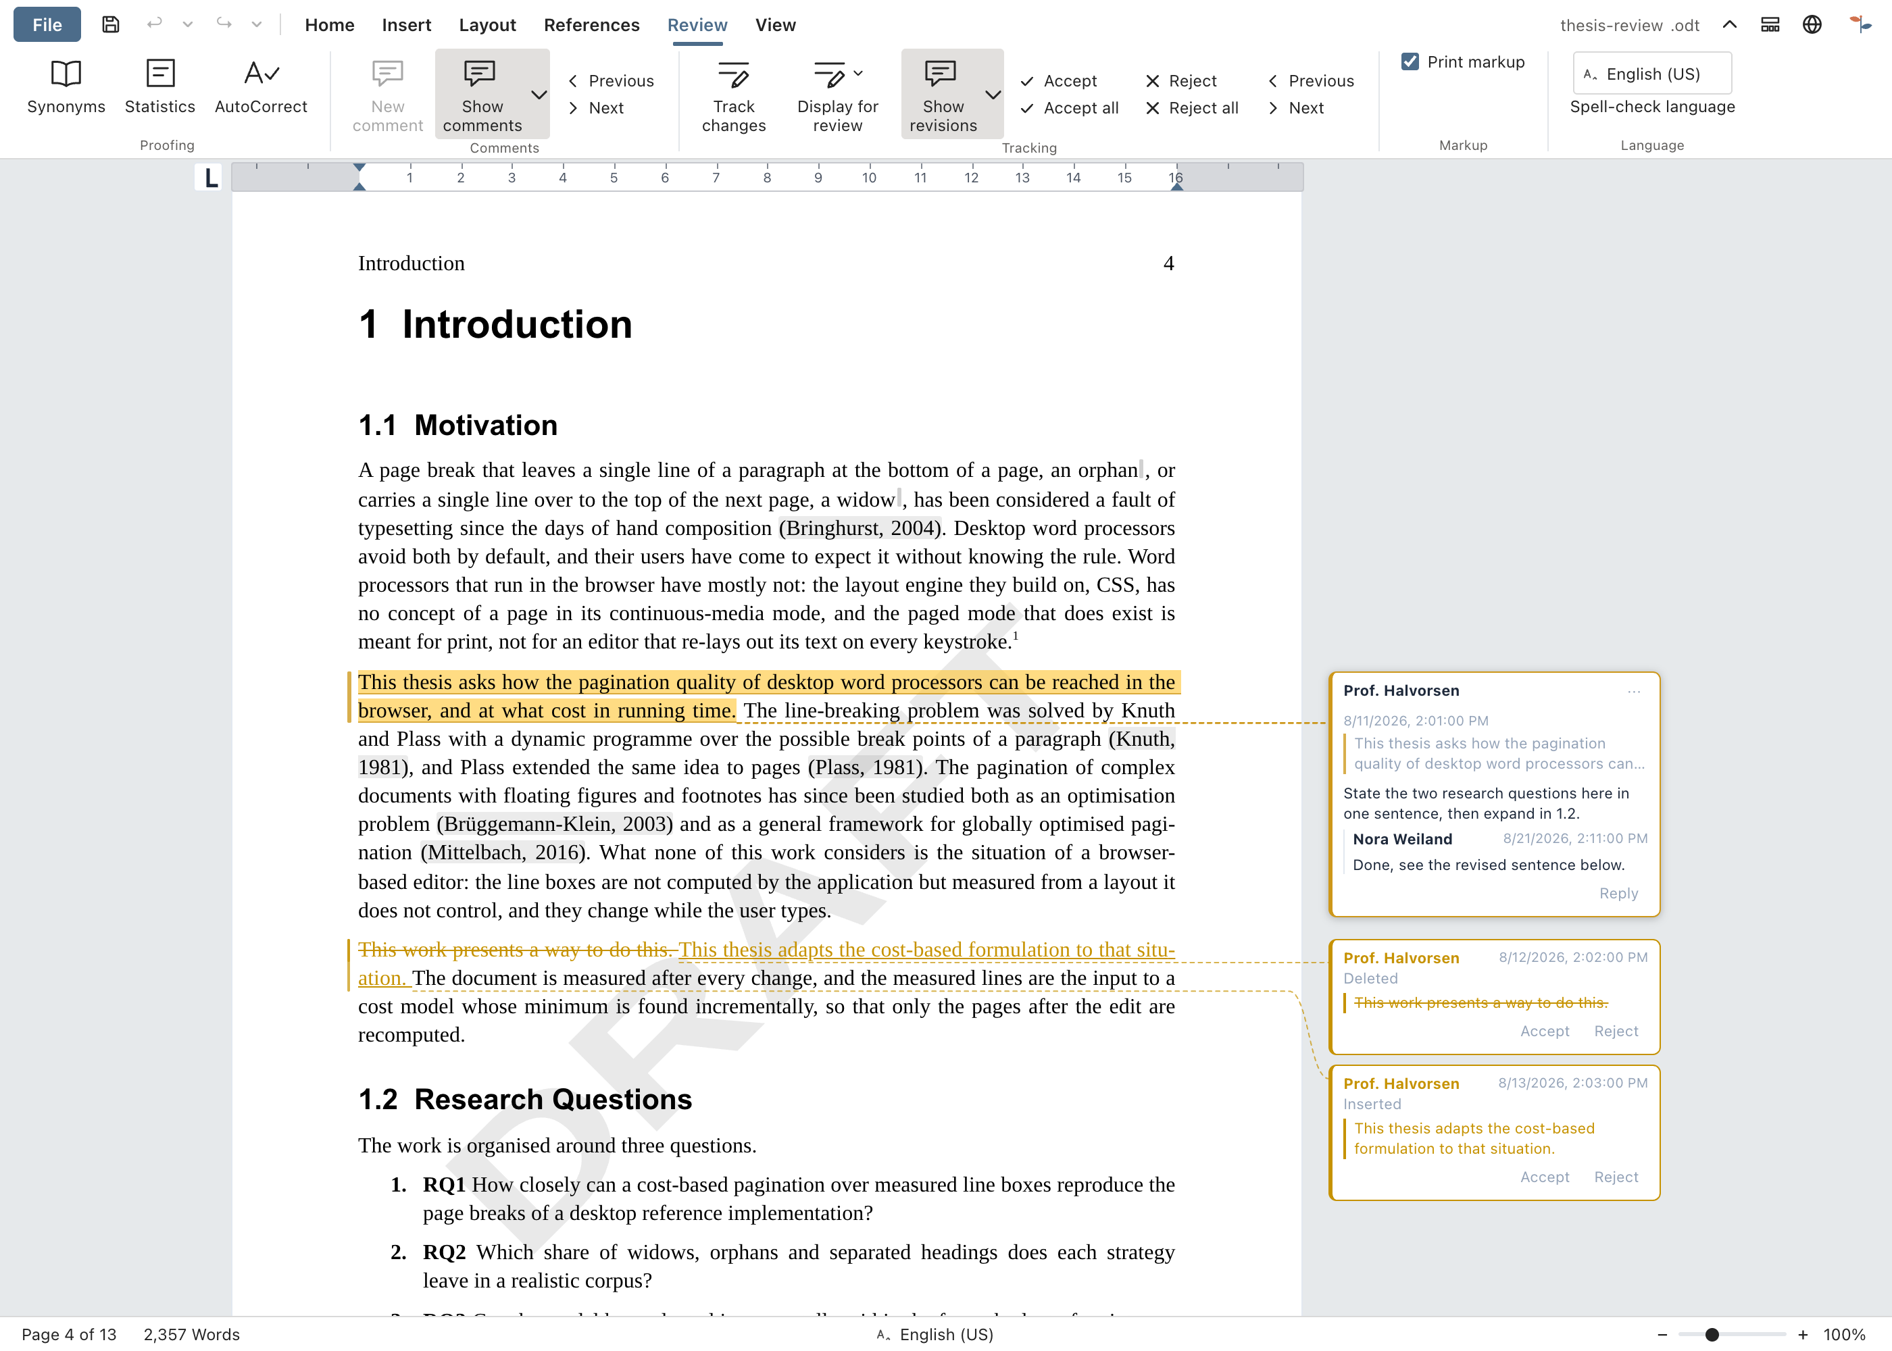Image resolution: width=1892 pixels, height=1351 pixels.
Task: Toggle Track changes
Action: point(733,96)
